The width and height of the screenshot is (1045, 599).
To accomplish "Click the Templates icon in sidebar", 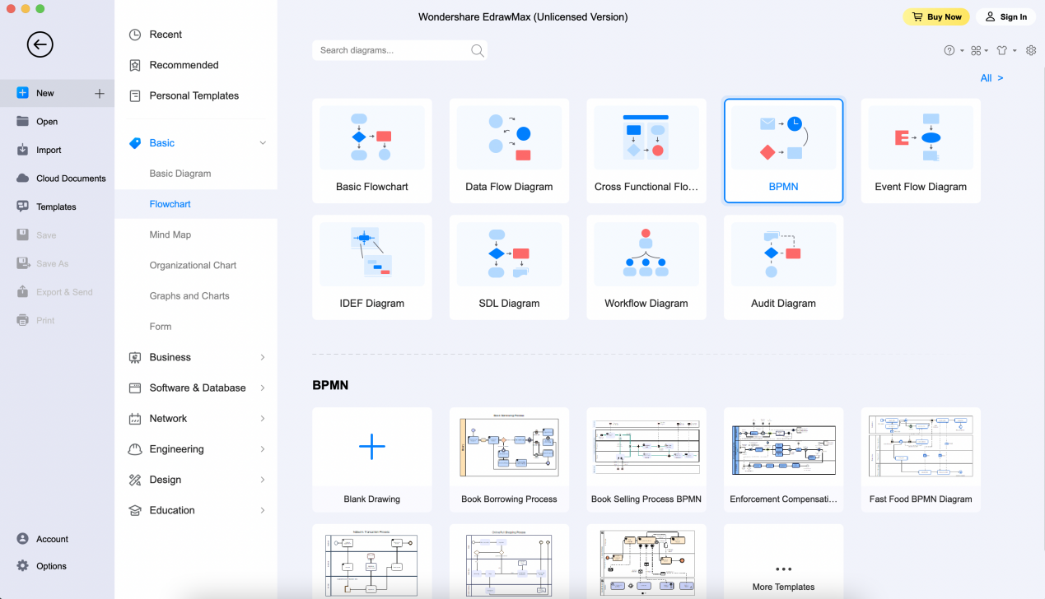I will (x=22, y=207).
